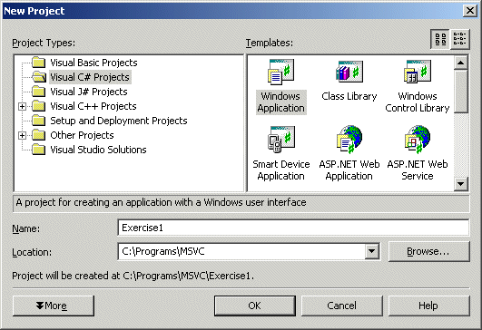Viewport: 482px width, 330px height.
Task: Click the Browse... button
Action: (x=428, y=251)
